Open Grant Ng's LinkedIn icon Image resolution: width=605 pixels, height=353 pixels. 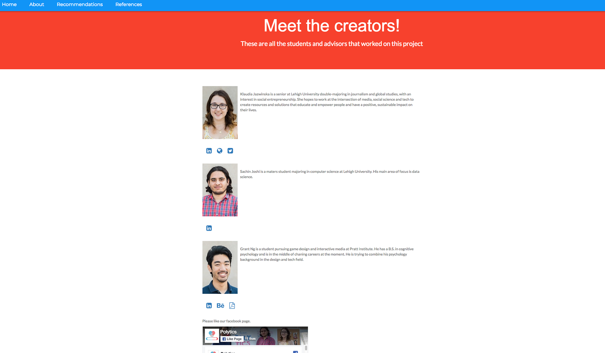(x=209, y=305)
